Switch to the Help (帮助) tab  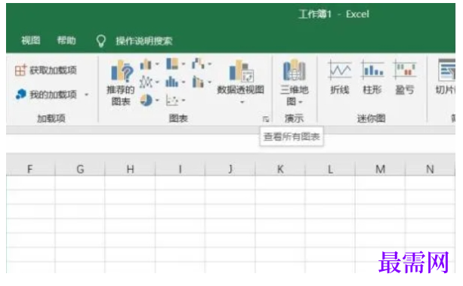pyautogui.click(x=66, y=41)
